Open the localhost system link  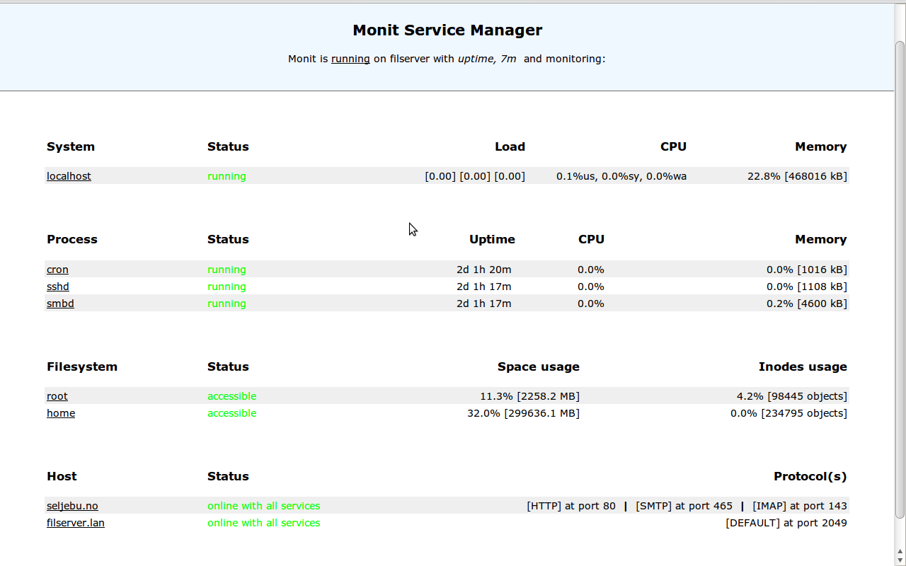69,176
